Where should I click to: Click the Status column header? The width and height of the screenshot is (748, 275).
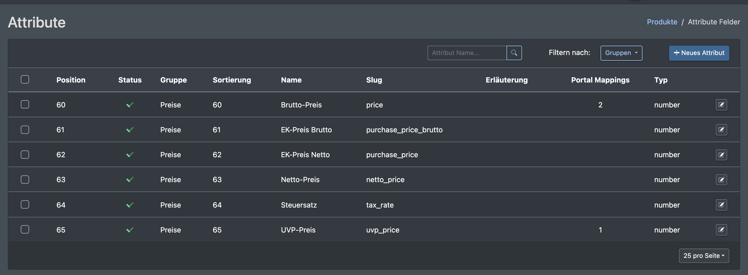pos(130,80)
